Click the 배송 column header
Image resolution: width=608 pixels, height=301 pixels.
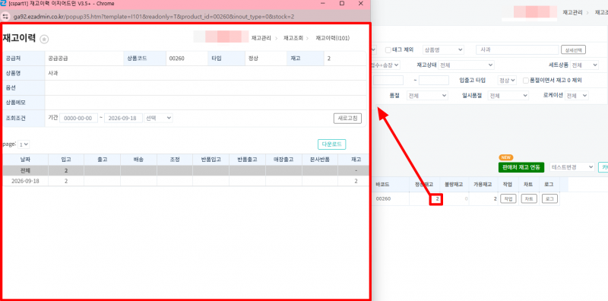tap(138, 160)
